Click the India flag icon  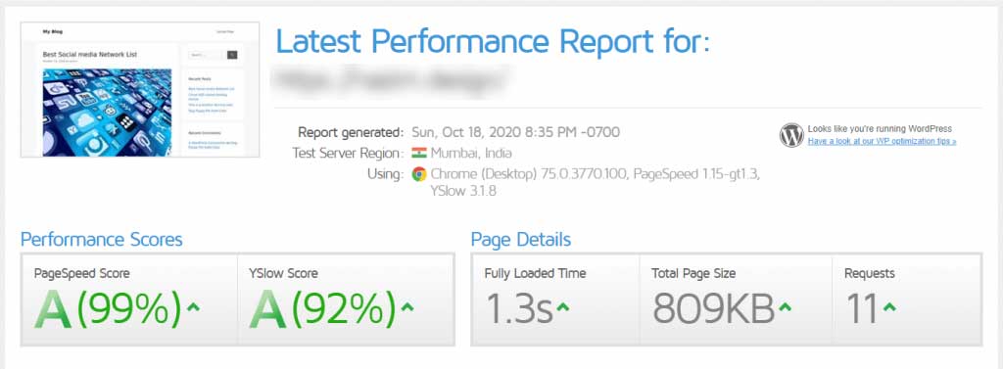[419, 153]
